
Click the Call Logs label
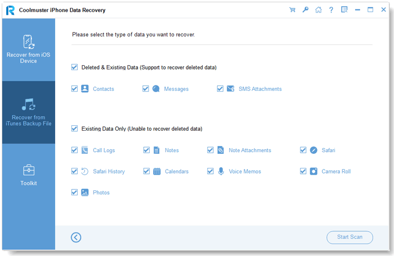pyautogui.click(x=104, y=150)
